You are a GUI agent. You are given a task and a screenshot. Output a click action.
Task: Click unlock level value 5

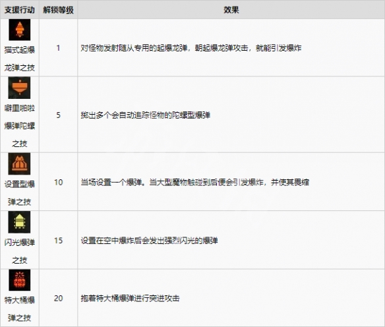tap(58, 115)
